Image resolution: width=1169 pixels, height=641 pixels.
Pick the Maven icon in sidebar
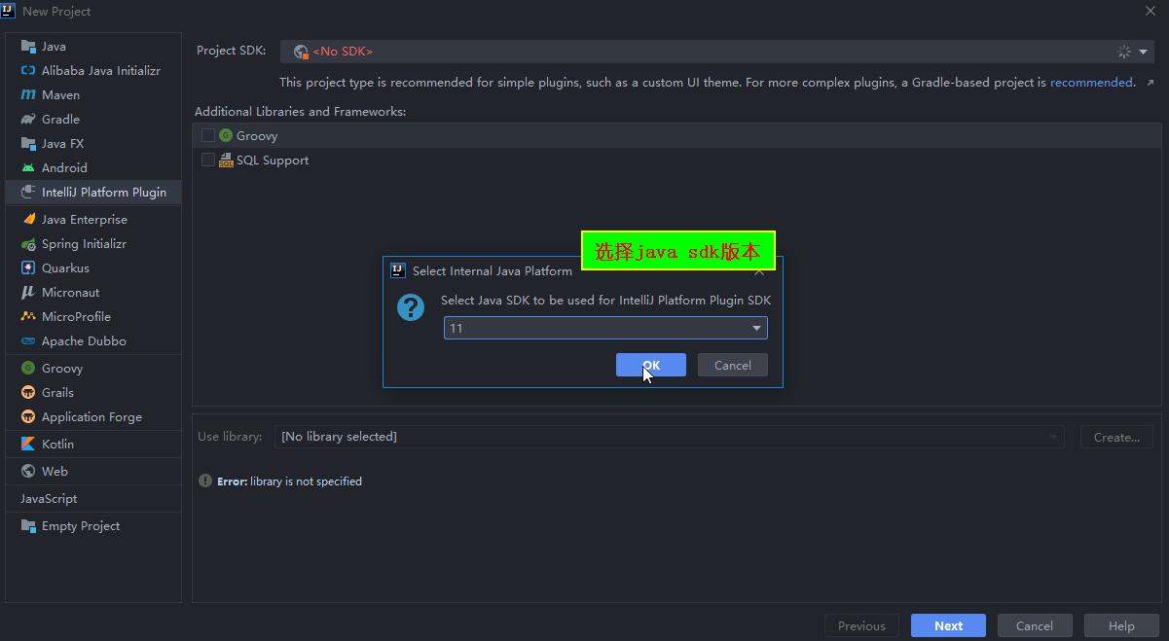point(28,94)
